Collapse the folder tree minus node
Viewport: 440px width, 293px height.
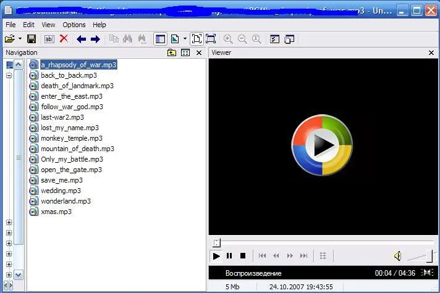(9, 75)
